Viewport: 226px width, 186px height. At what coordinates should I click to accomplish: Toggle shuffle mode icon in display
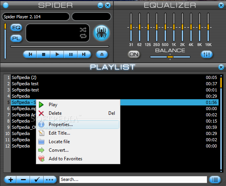[x=83, y=30]
